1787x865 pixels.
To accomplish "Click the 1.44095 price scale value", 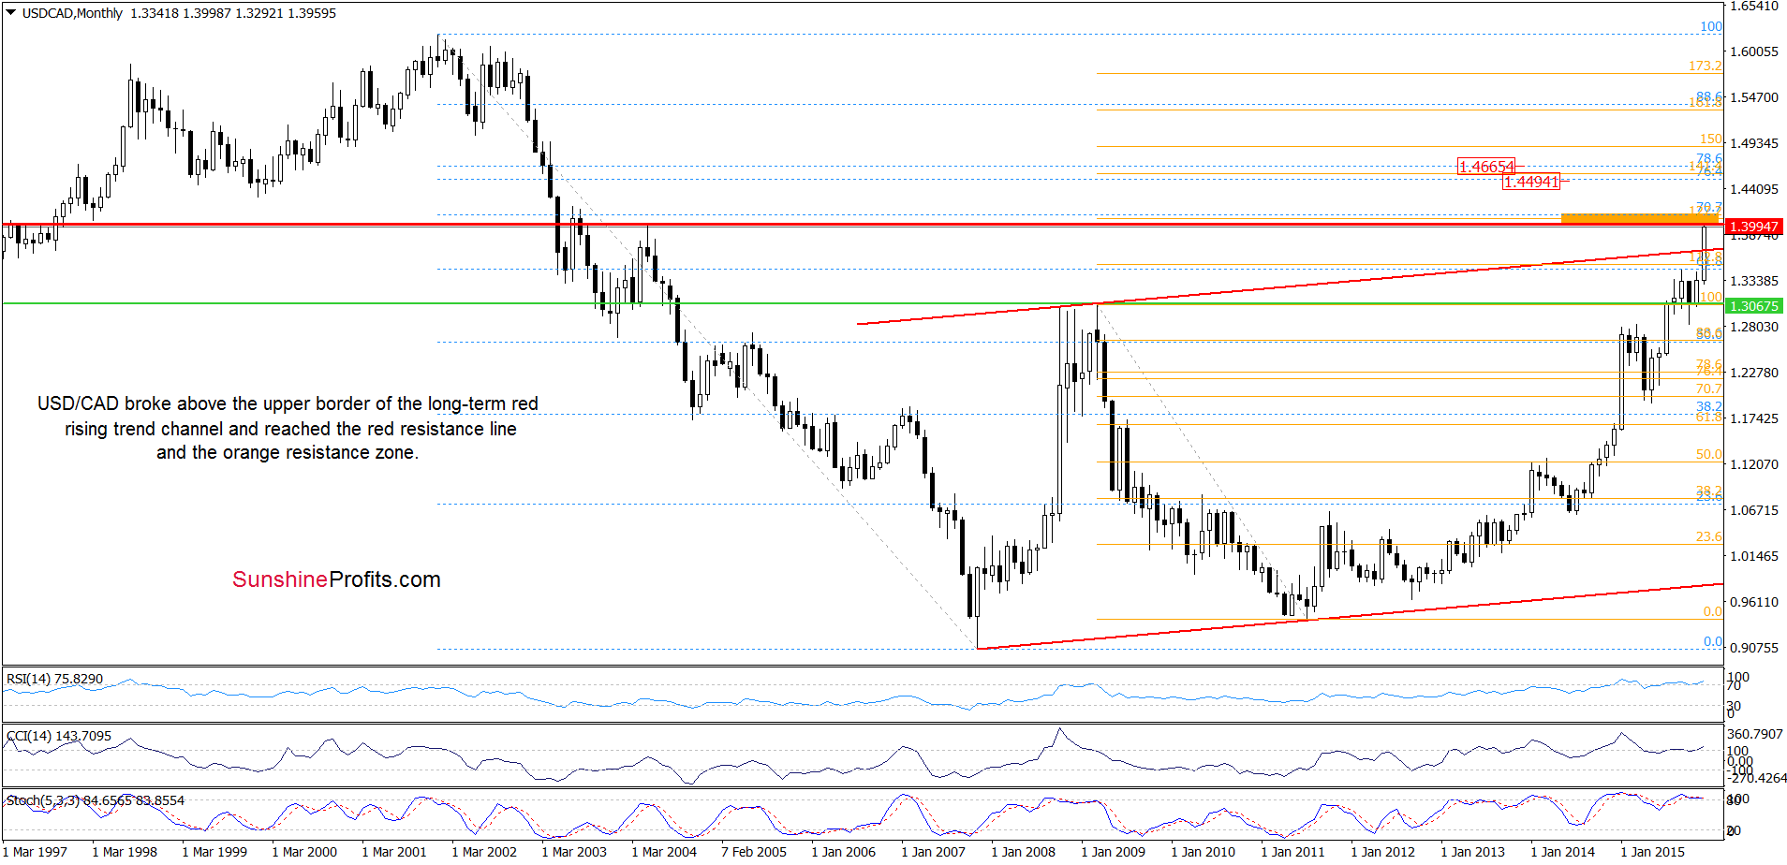I will [1753, 189].
